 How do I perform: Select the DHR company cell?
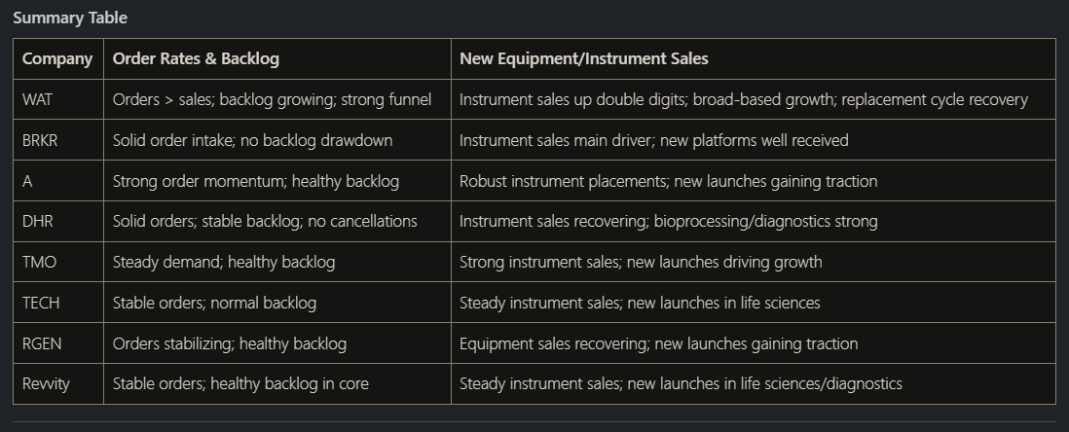(x=58, y=222)
